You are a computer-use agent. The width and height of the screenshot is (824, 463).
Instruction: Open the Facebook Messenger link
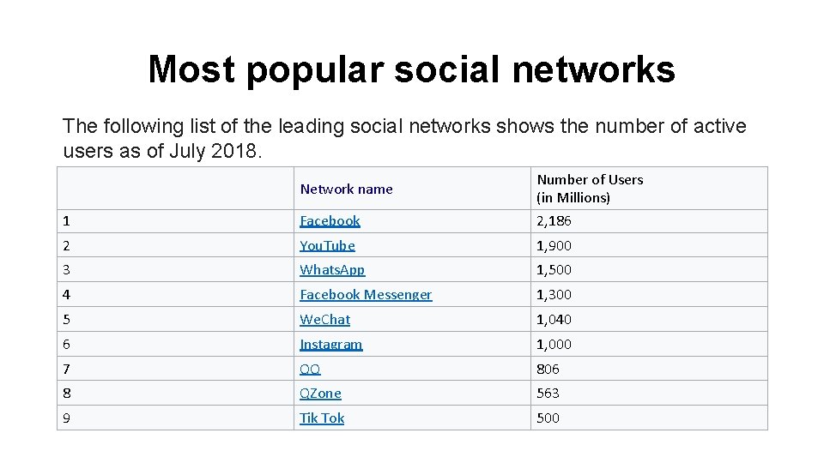366,295
